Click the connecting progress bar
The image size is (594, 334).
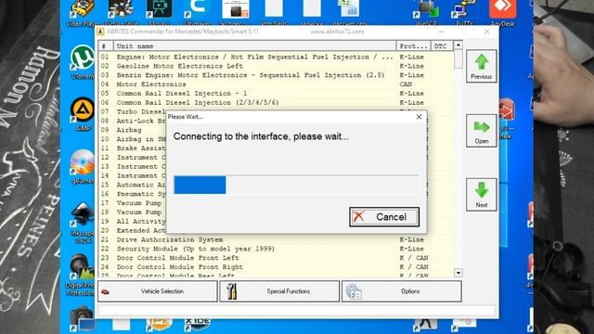pos(296,185)
